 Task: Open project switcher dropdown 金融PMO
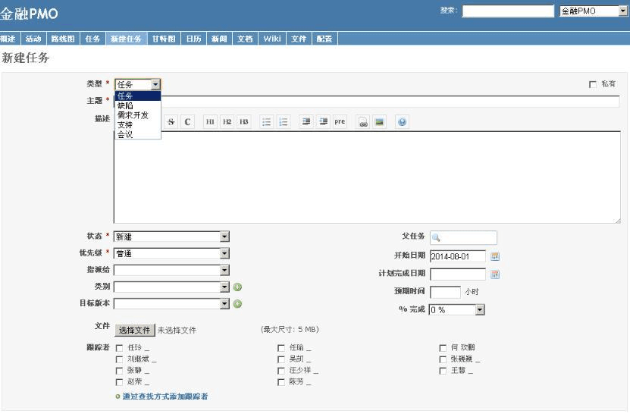click(594, 11)
